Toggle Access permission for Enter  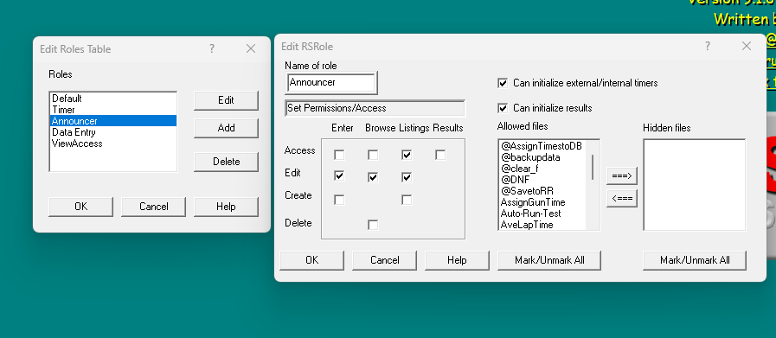339,155
